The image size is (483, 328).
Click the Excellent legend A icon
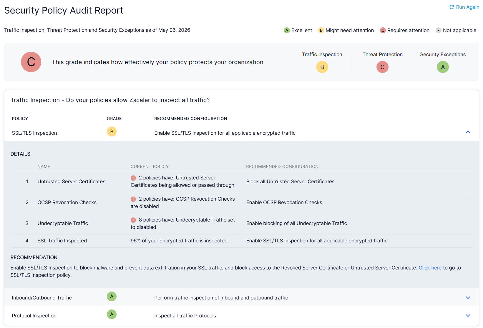[x=287, y=30]
